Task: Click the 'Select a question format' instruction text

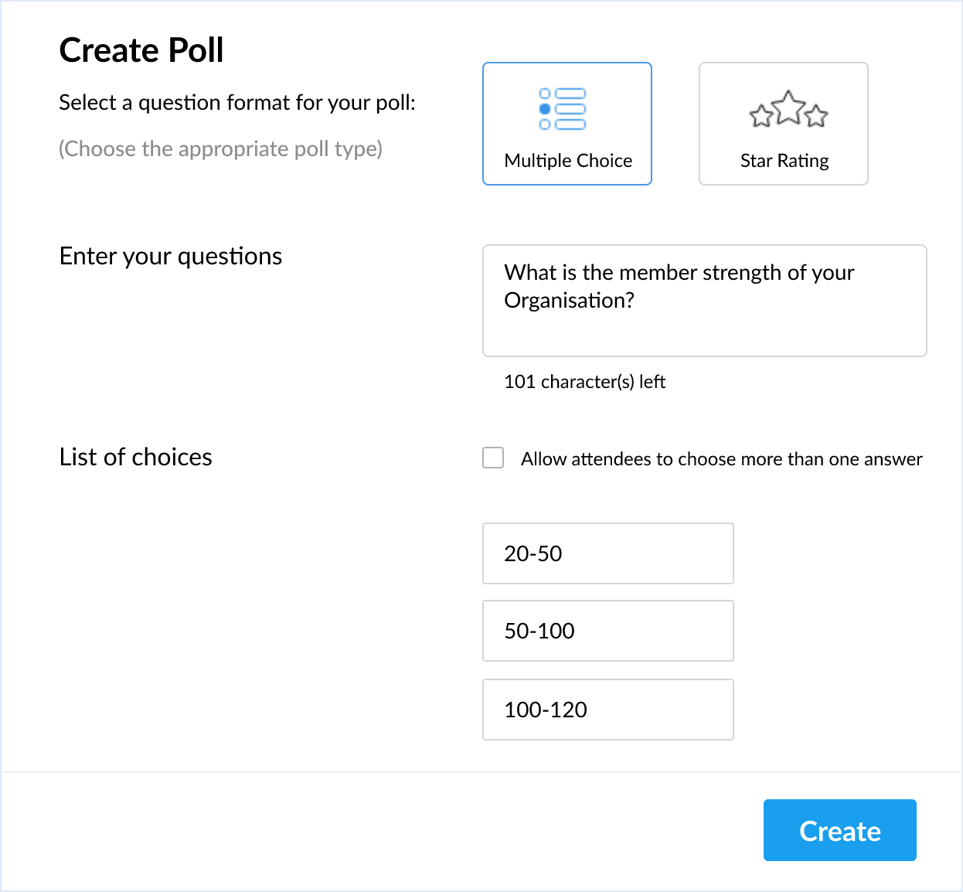Action: coord(237,103)
